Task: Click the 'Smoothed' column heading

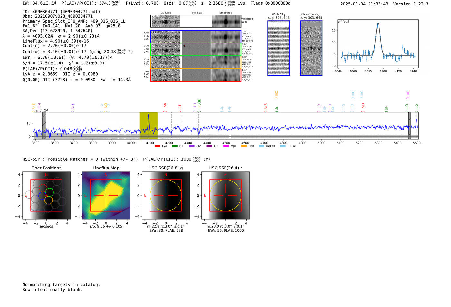Action: coord(225,13)
